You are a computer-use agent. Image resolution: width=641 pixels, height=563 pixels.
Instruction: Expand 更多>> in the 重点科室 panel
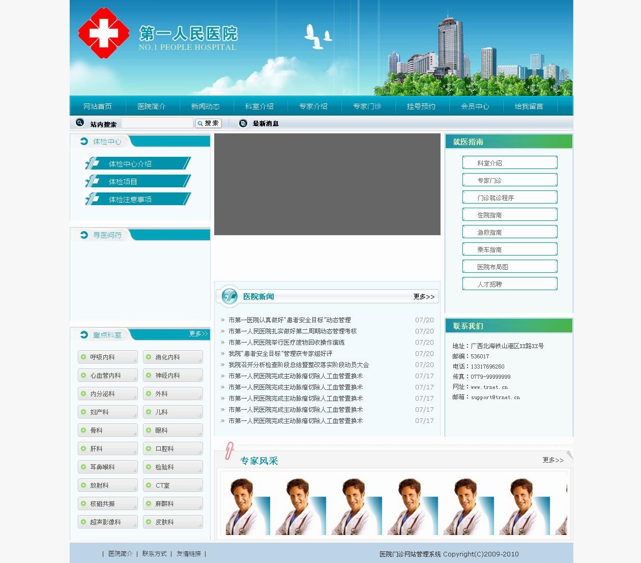198,334
